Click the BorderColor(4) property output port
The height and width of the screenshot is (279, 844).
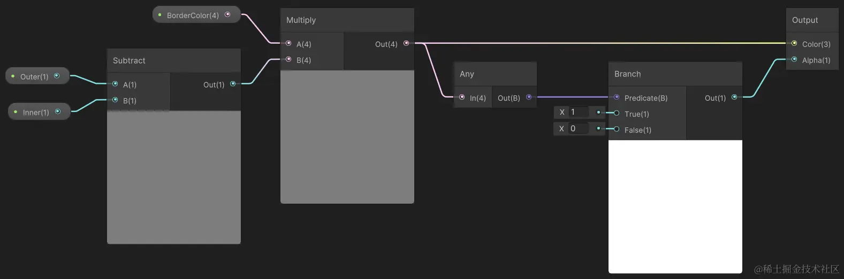pos(227,14)
